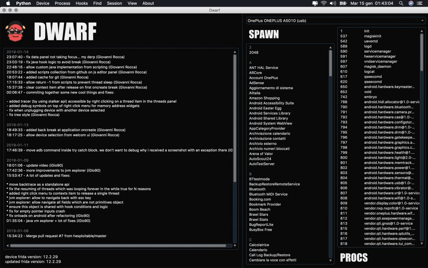This screenshot has width=428, height=268.
Task: Select the magisk_daemon process row
Action: click(x=379, y=66)
